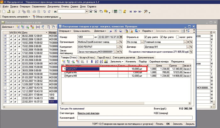Image resolution: width=220 pixels, height=128 pixels.
Task: Click the delete row icon in Товары tab
Action: [x=78, y=62]
